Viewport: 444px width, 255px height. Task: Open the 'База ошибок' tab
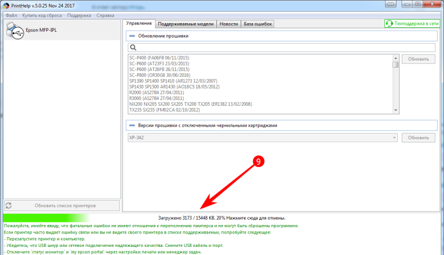(x=257, y=24)
